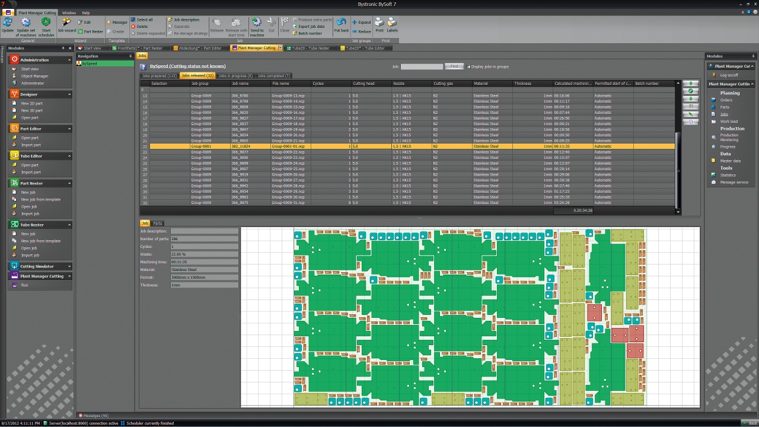Toggle the Display jobs in groups checkbox
This screenshot has width=759, height=427.
pos(468,66)
